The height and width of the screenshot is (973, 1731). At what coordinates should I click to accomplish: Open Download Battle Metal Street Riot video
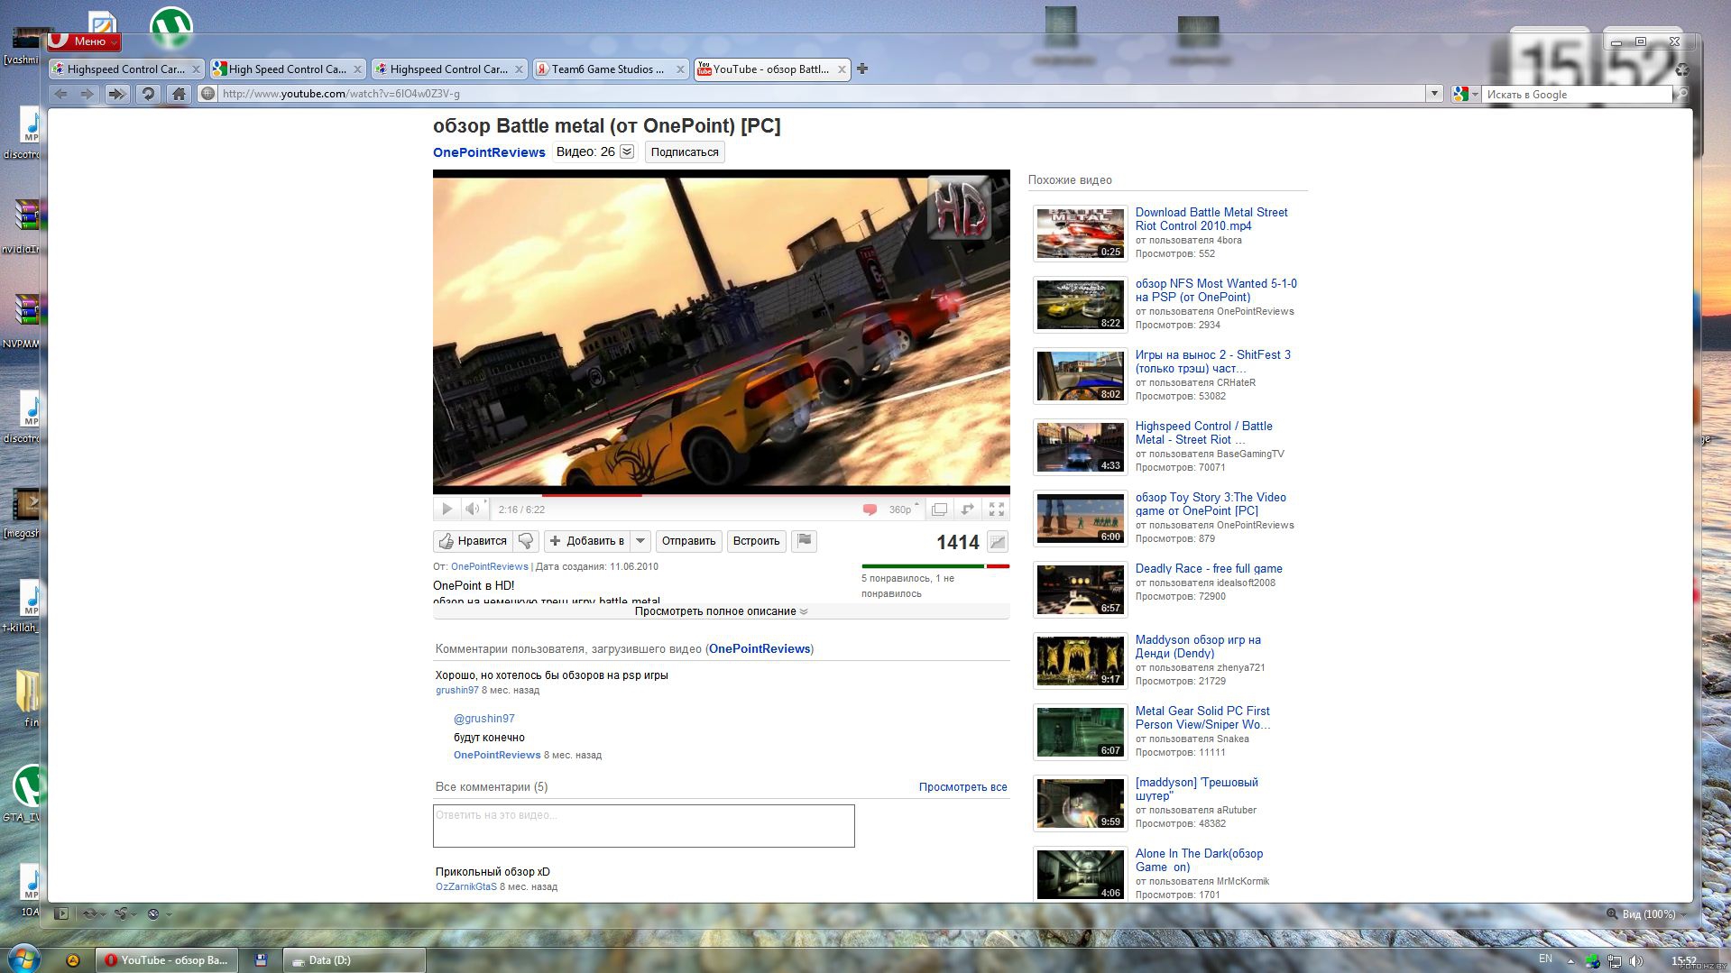point(1211,219)
